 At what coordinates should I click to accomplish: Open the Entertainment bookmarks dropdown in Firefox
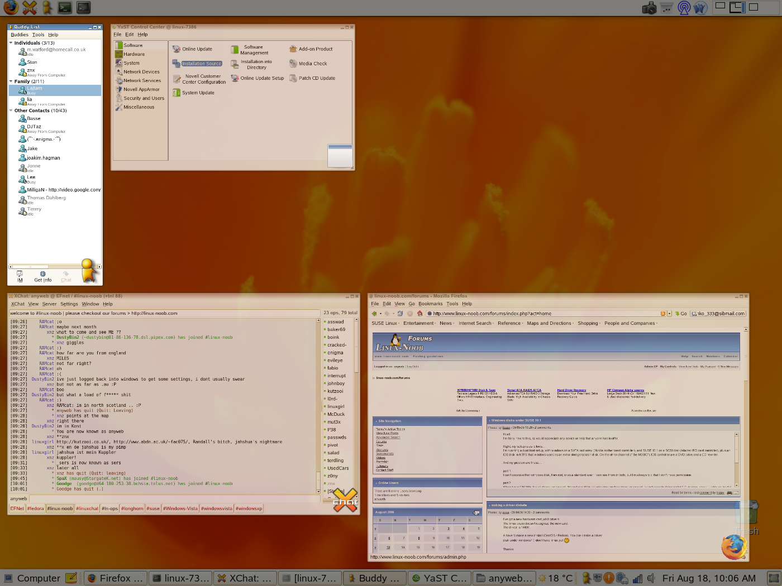tap(420, 323)
